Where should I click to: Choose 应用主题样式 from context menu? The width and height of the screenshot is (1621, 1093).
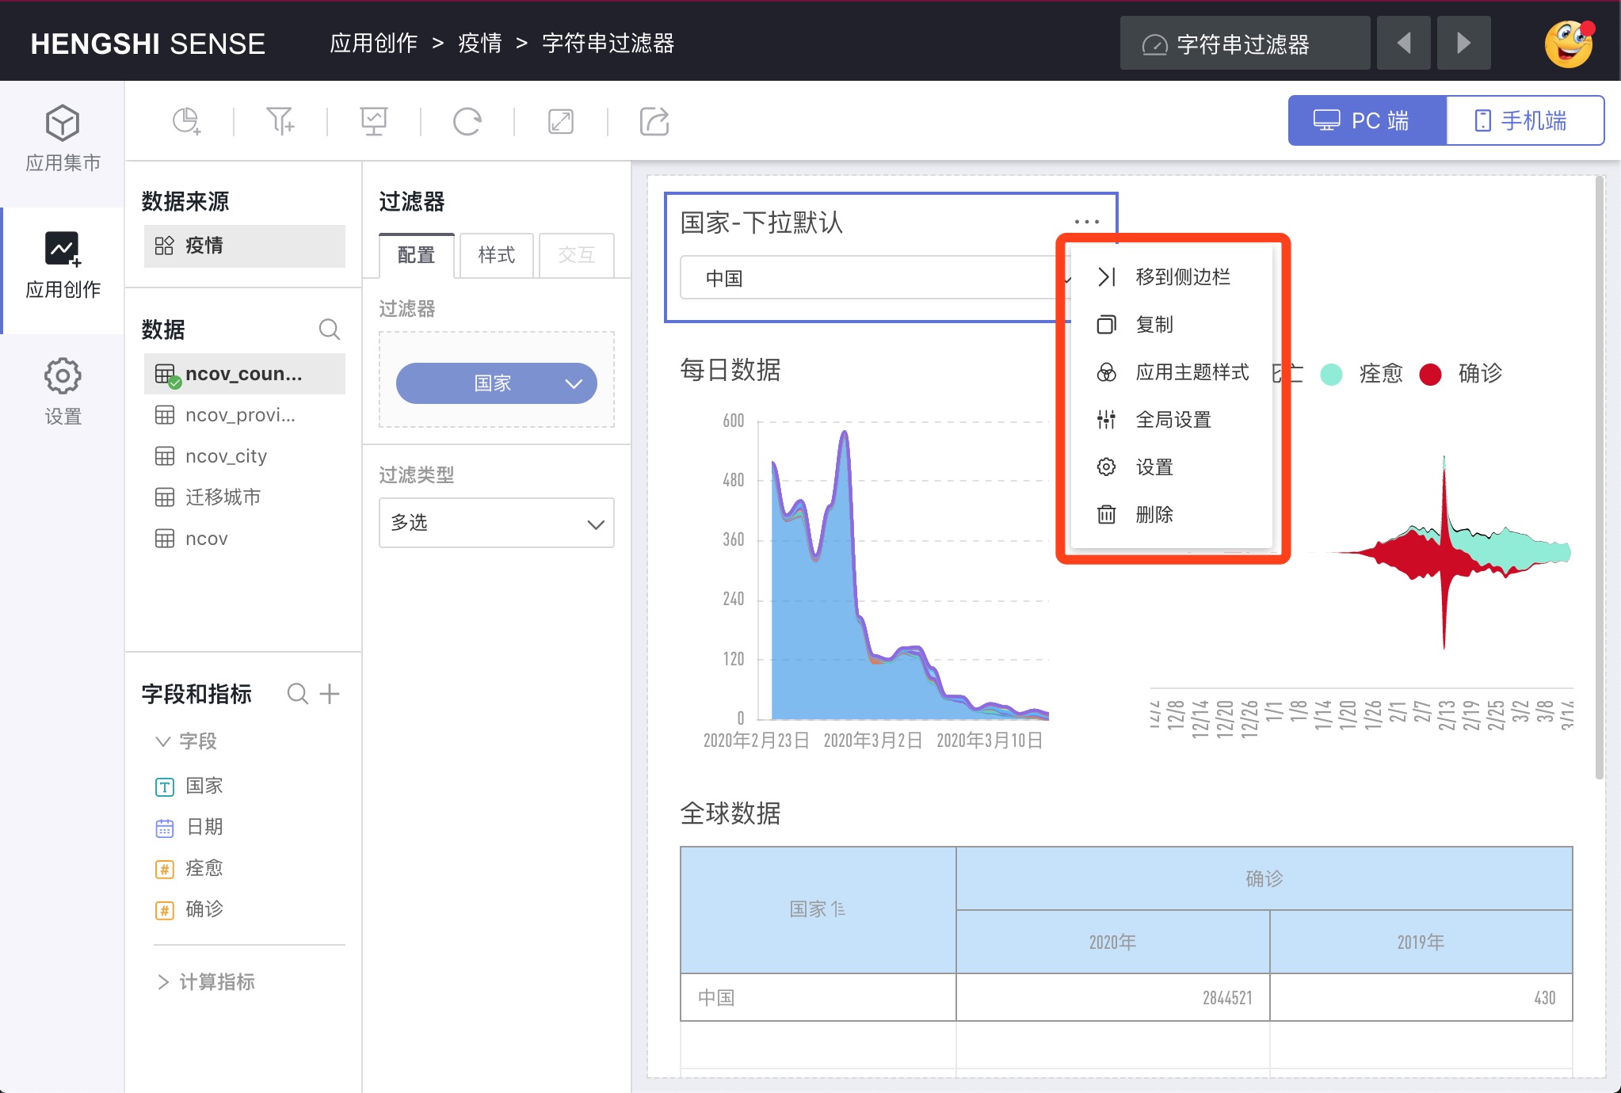(1172, 372)
